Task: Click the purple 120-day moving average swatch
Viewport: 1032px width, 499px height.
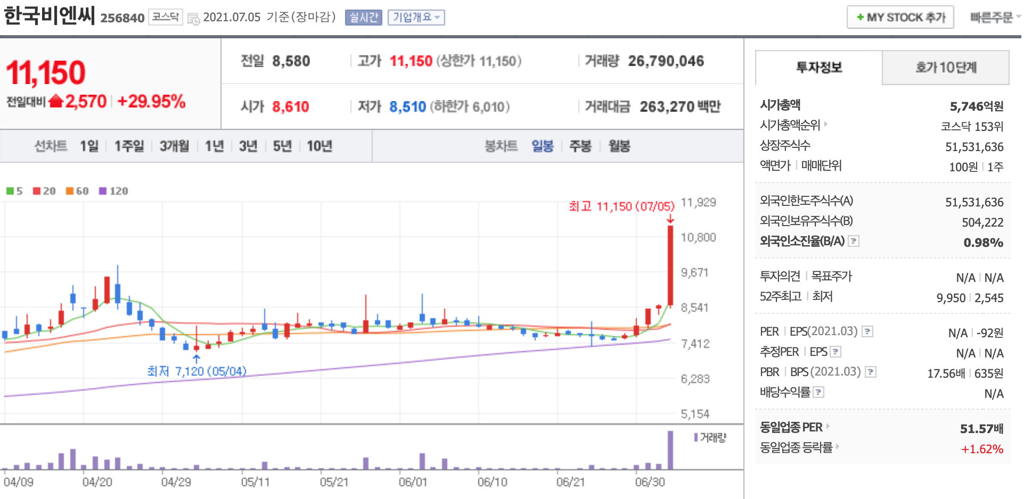Action: 103,191
